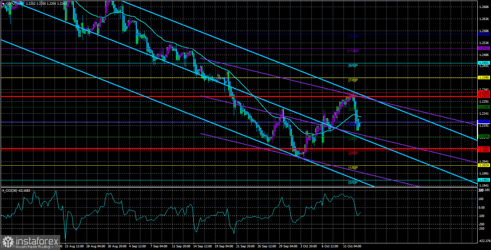Viewport: 491px width, 250px height.
Task: Click the 1.2441 price axis value
Action: (x=484, y=66)
